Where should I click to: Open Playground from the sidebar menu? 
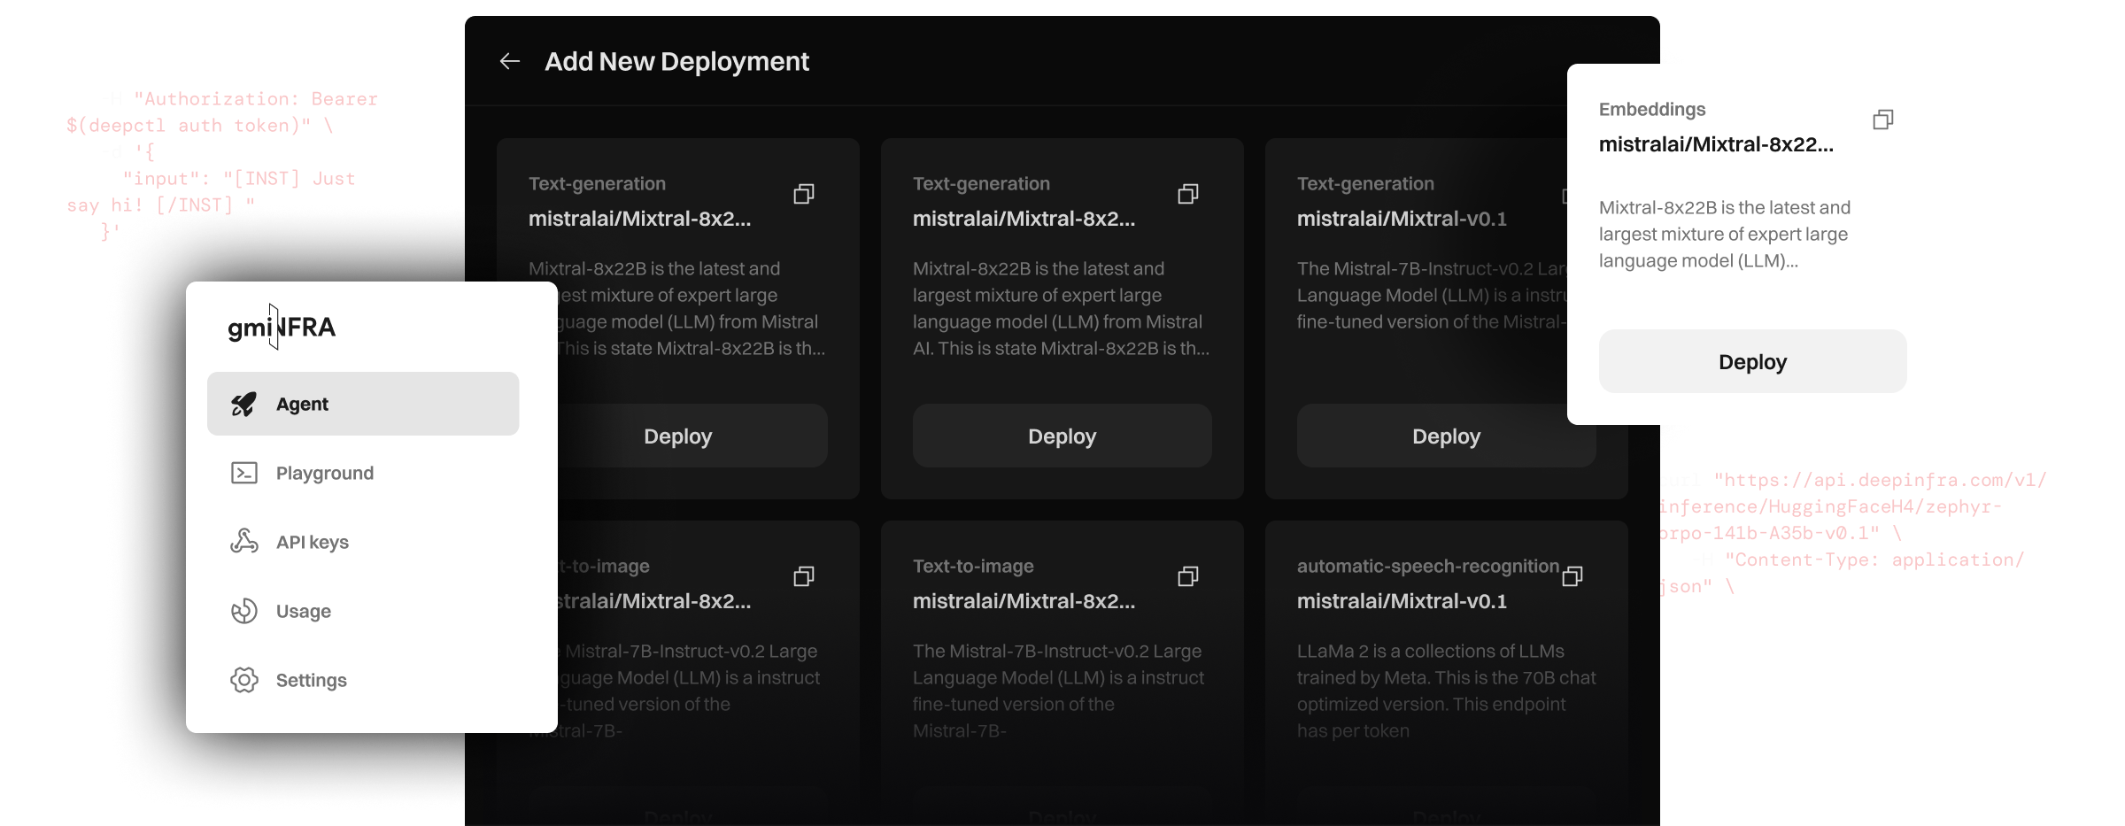pyautogui.click(x=324, y=473)
